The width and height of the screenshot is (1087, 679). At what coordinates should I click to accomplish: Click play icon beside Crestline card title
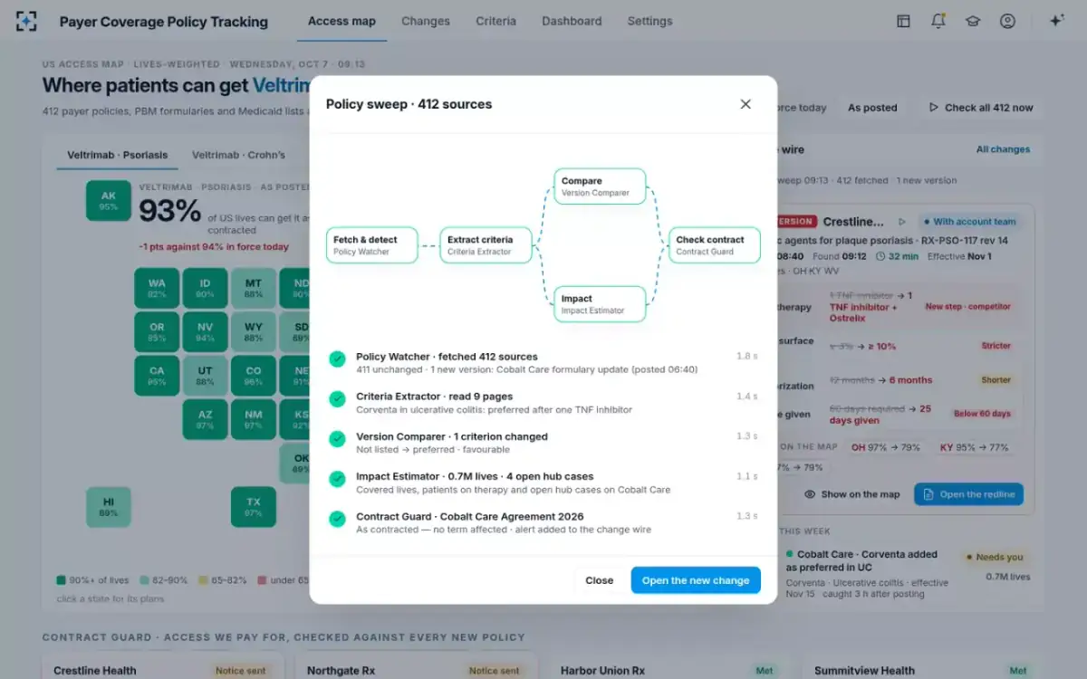[901, 222]
